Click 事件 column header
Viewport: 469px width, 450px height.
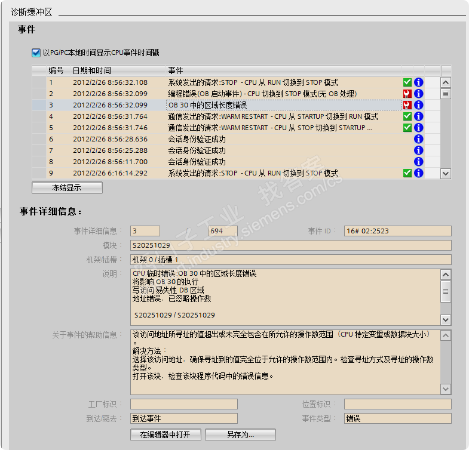[x=284, y=70]
